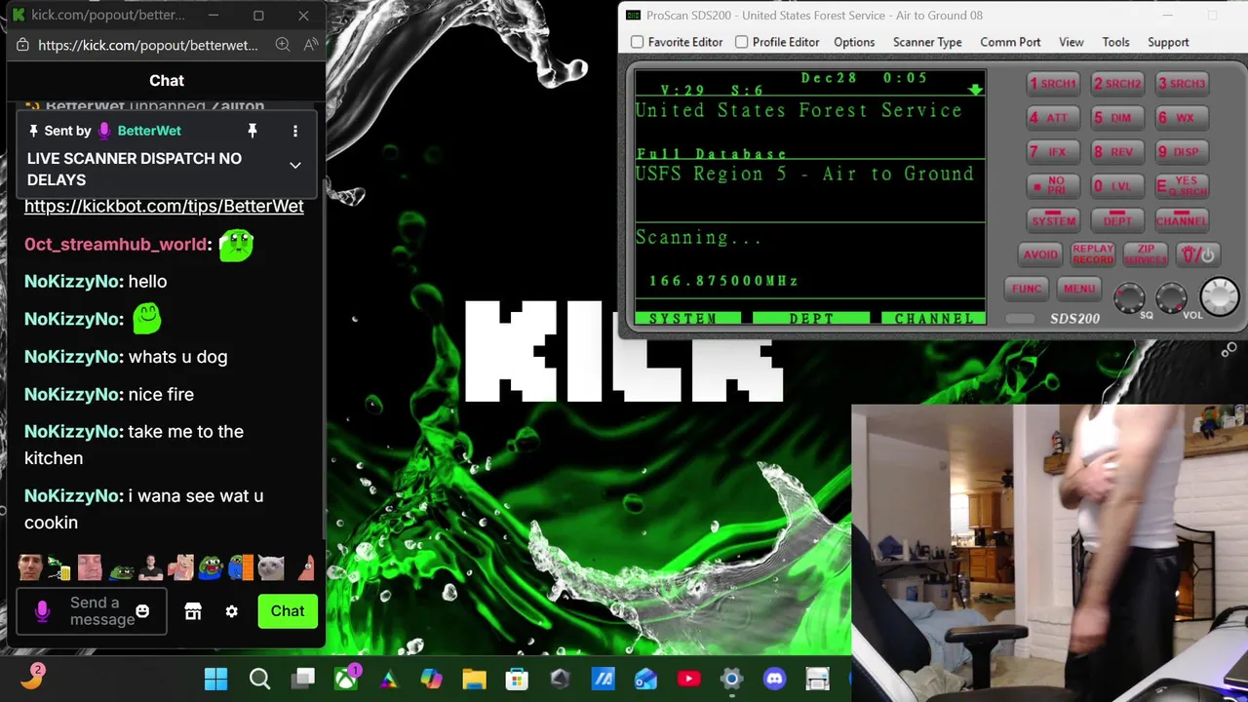Adjust the VOL volume knob
Screen dimensions: 1248x702
click(x=1171, y=296)
